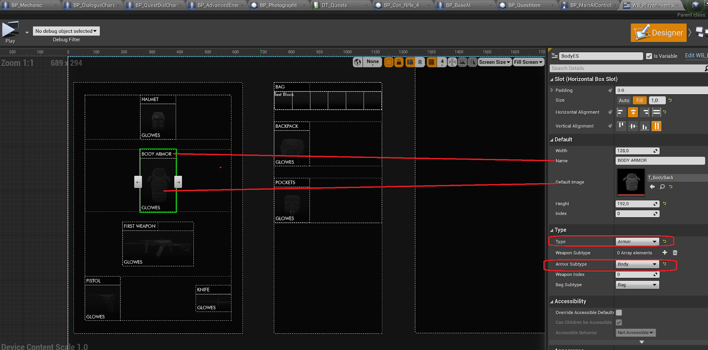Set vertical alignment to center
This screenshot has height=350, width=708.
coord(633,126)
